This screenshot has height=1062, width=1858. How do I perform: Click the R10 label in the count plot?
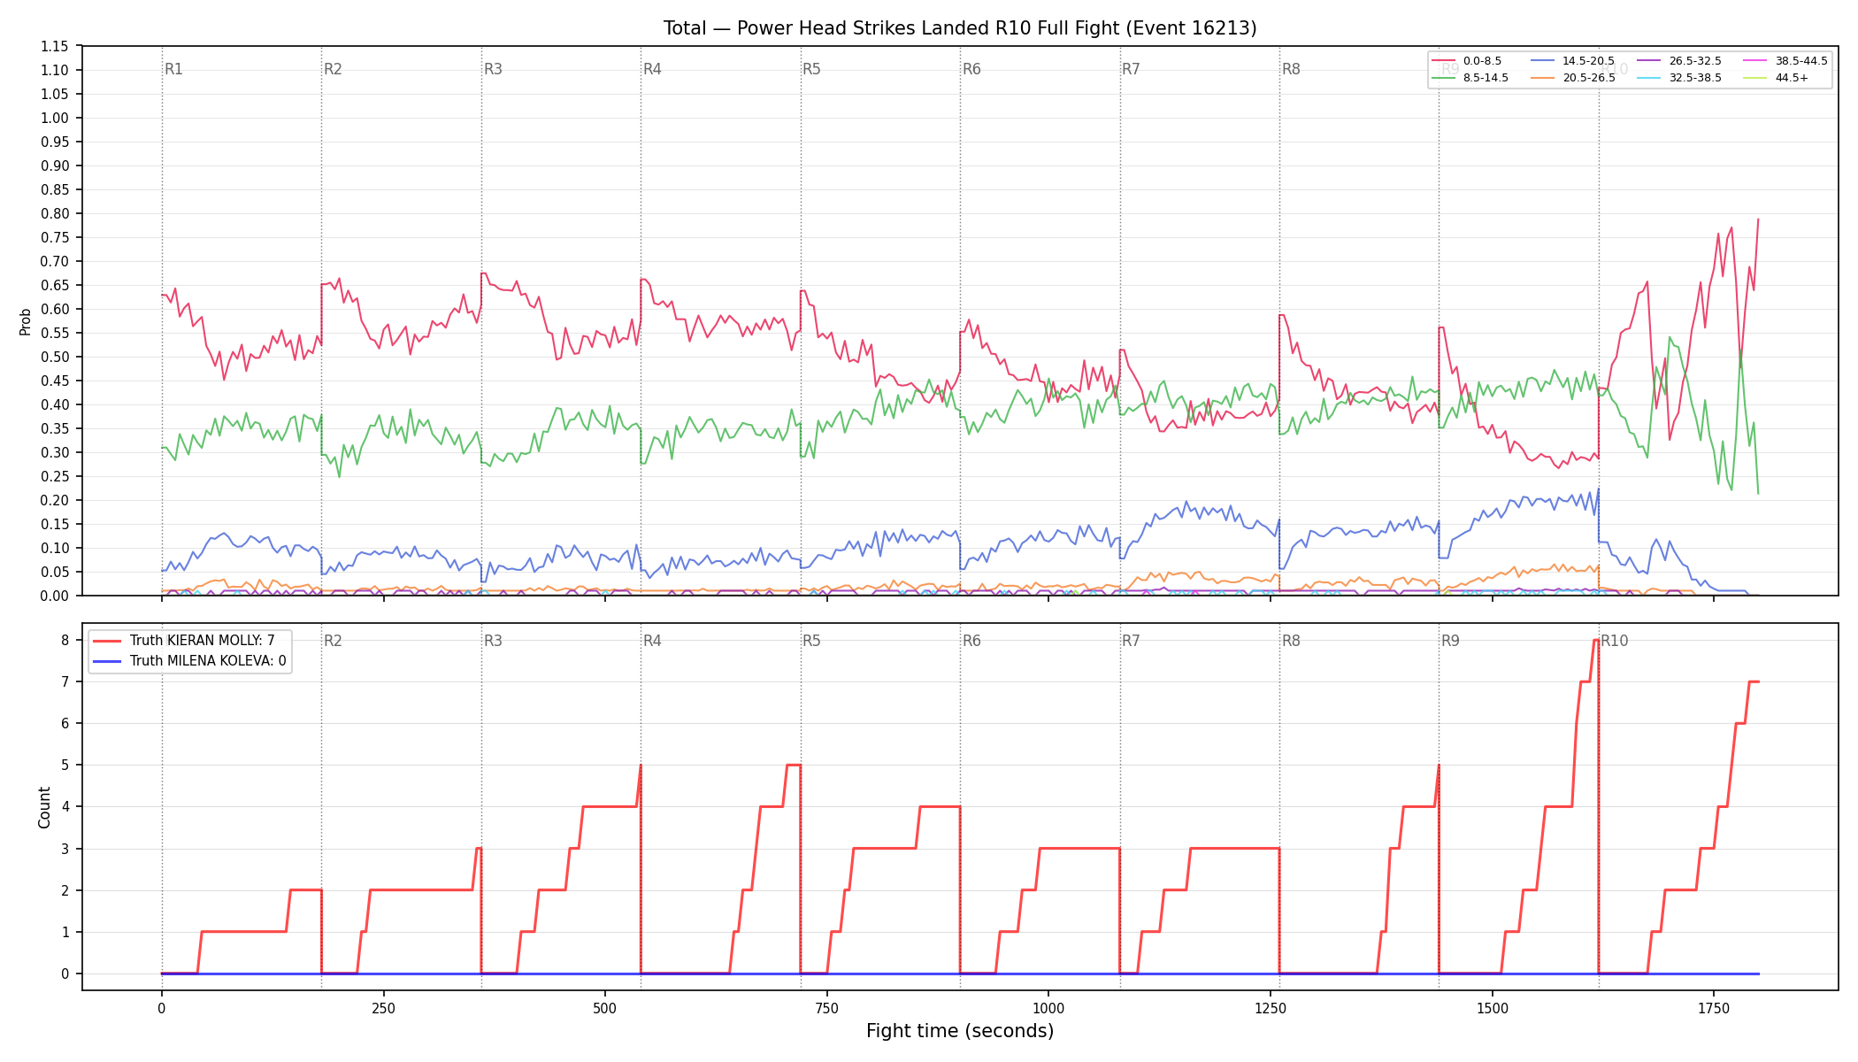pos(1614,641)
